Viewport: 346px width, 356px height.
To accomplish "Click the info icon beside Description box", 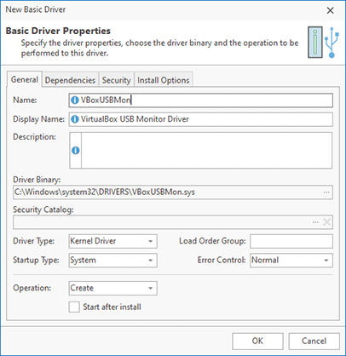I will click(x=76, y=151).
